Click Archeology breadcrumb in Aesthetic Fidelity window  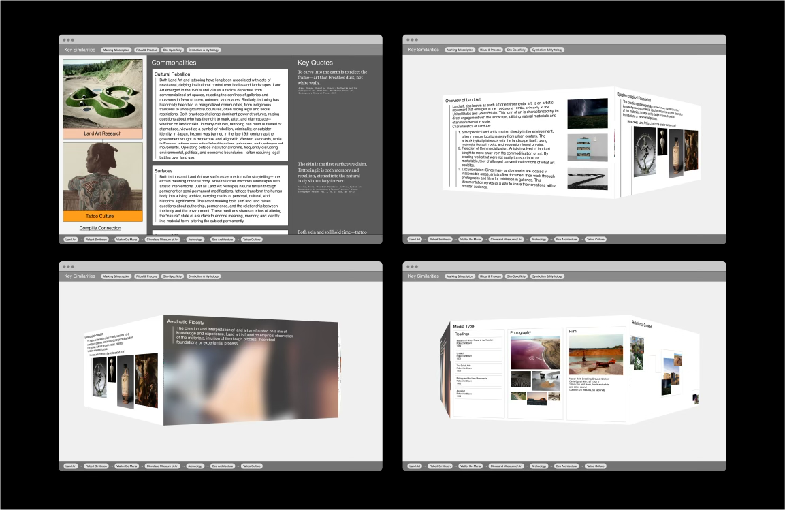195,466
